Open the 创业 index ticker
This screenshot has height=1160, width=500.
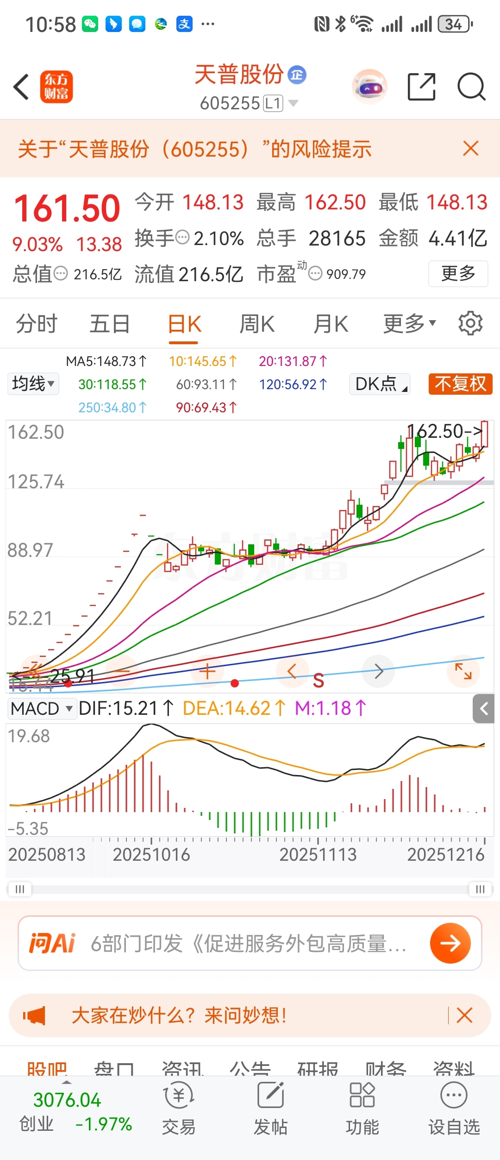[75, 1112]
